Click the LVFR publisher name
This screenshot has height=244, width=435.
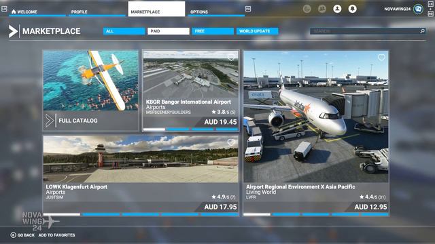pyautogui.click(x=251, y=197)
